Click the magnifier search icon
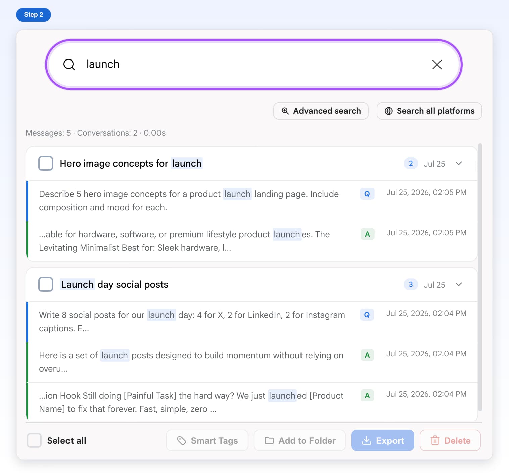Image resolution: width=509 pixels, height=476 pixels. click(x=69, y=64)
